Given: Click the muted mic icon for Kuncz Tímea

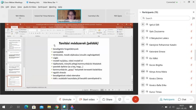Looking at the screenshot, I should 191,92.
